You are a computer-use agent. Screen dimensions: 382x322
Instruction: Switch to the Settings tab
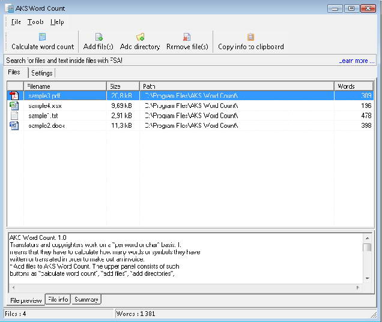pos(42,73)
